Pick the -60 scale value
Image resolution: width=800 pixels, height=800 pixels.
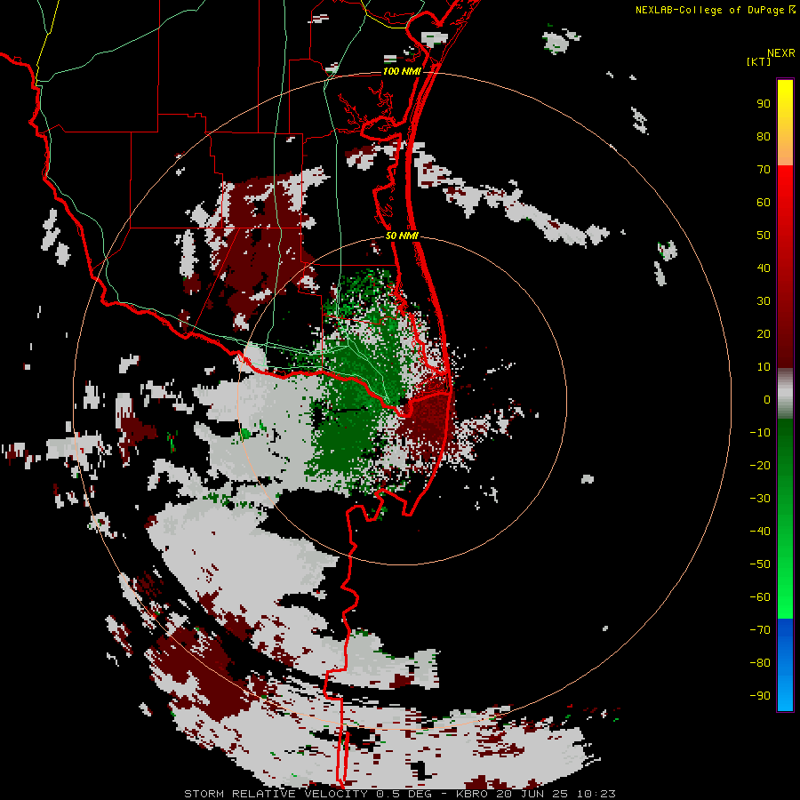tap(760, 597)
